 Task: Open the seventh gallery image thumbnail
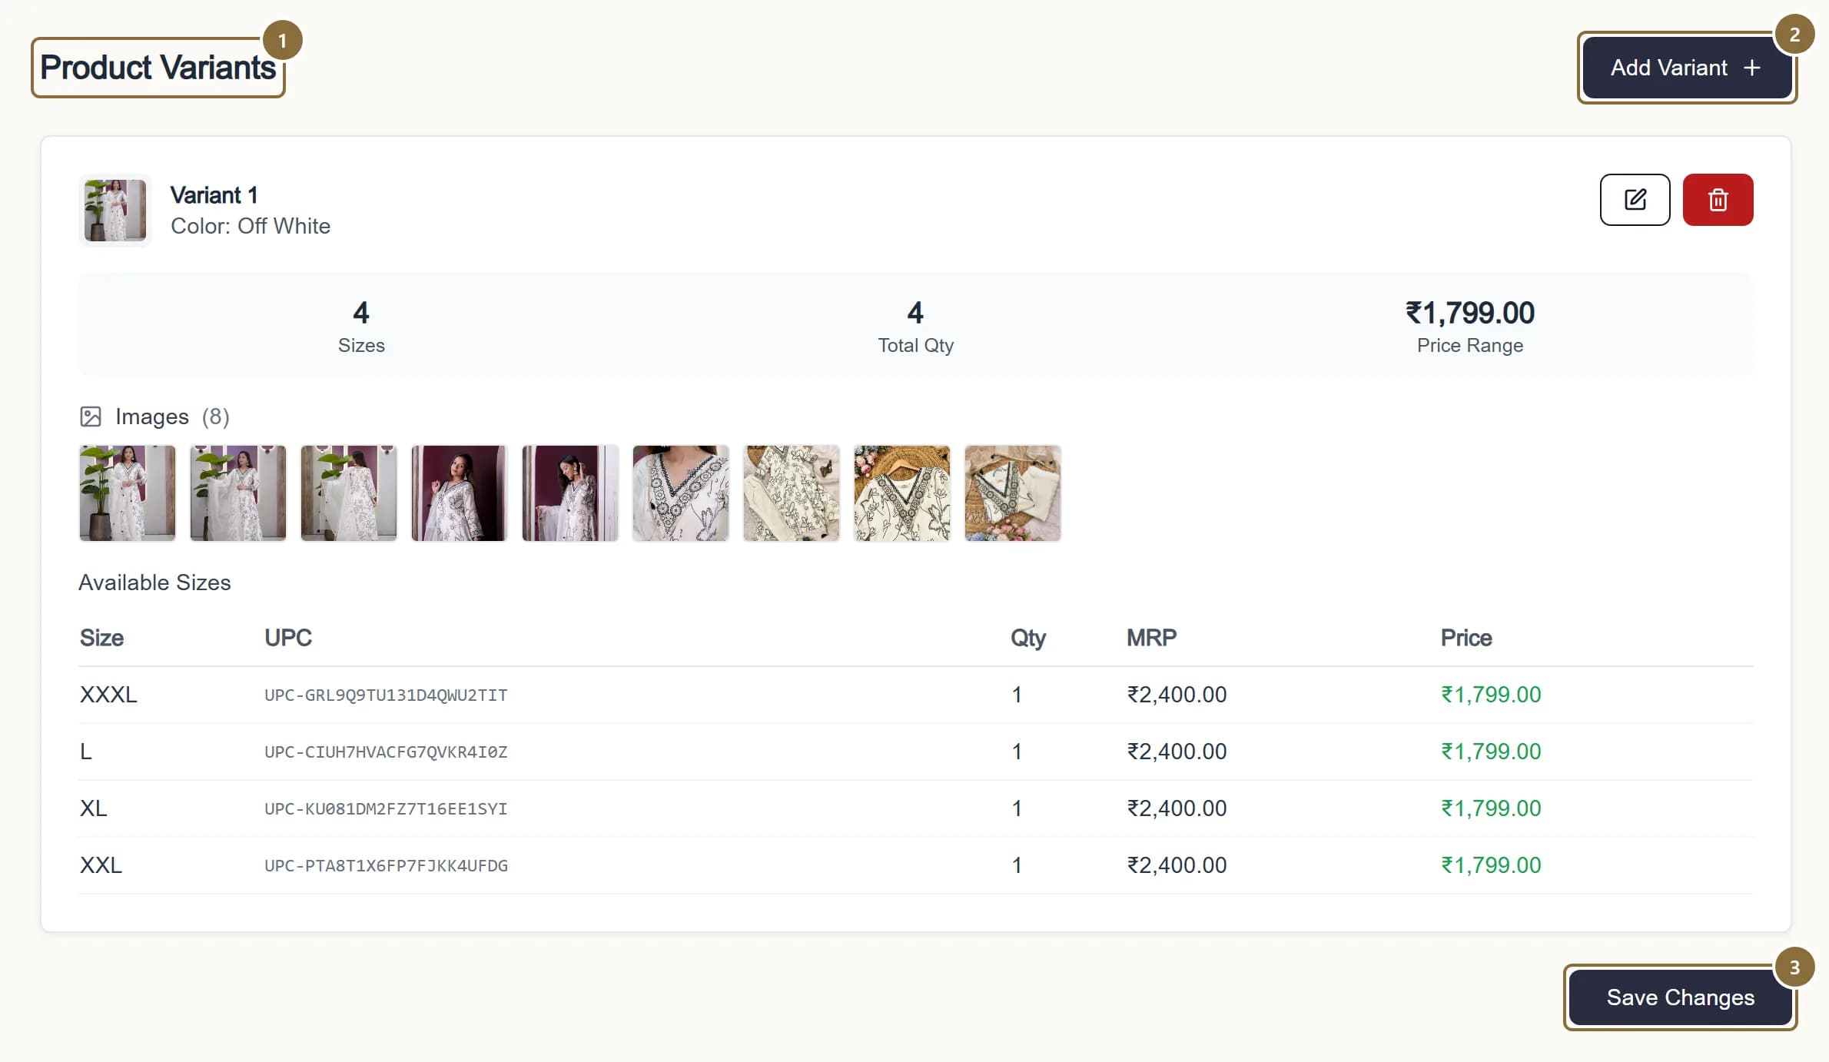tap(792, 493)
